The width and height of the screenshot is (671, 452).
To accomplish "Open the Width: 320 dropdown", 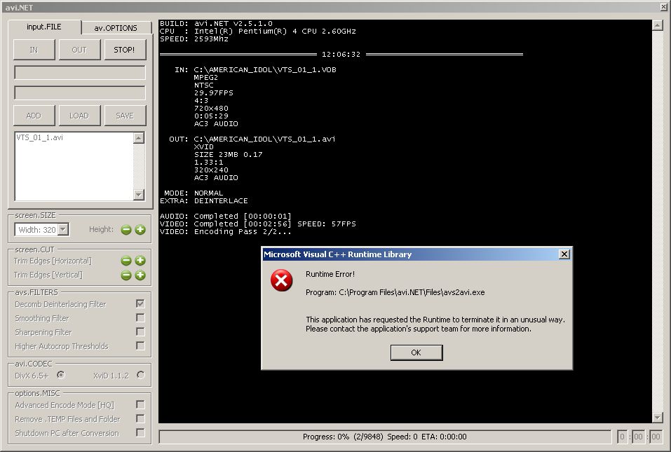I will click(x=63, y=230).
